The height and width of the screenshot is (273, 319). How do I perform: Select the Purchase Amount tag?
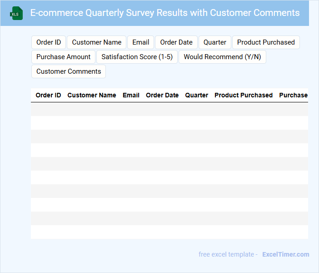tap(64, 57)
